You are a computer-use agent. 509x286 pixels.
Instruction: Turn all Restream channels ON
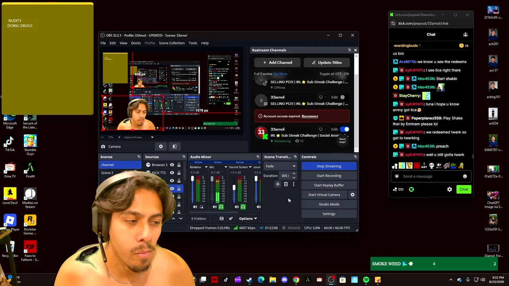pyautogui.click(x=346, y=74)
